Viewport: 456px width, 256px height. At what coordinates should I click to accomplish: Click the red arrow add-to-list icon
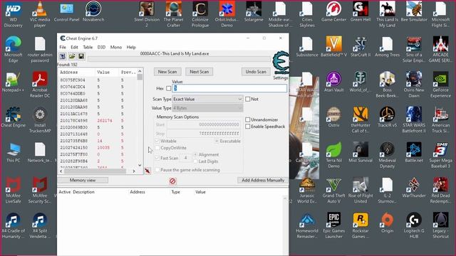[x=147, y=171]
